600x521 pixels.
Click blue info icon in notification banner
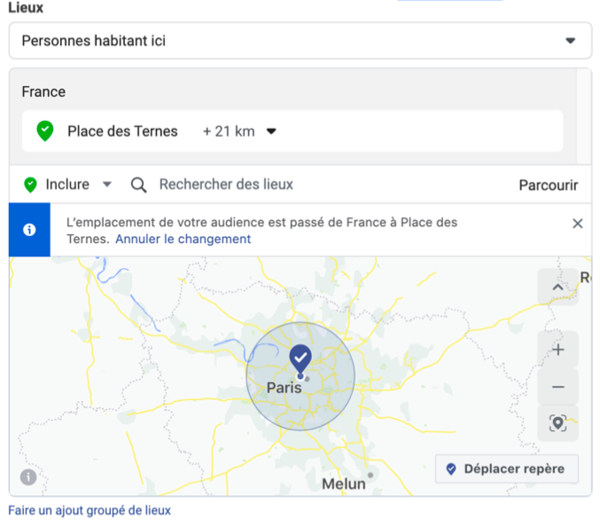coord(29,230)
